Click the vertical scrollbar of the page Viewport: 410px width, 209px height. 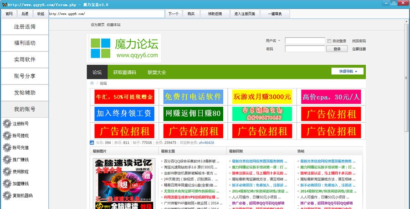406,78
